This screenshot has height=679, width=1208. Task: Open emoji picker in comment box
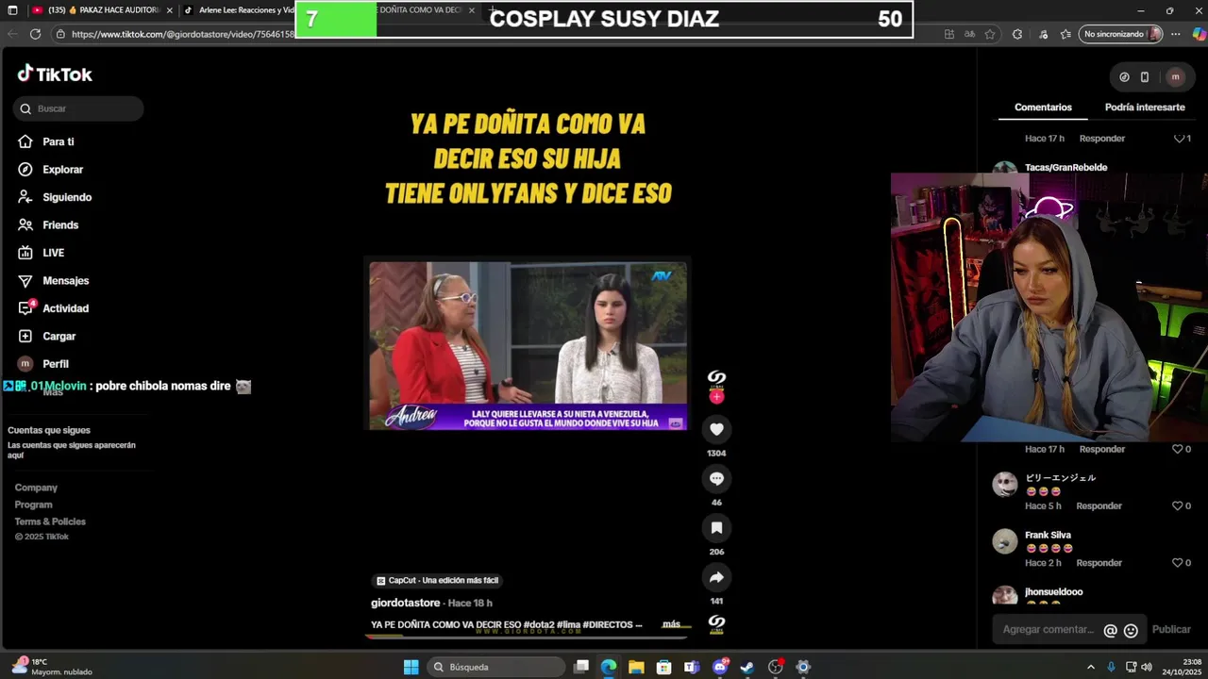1131,631
